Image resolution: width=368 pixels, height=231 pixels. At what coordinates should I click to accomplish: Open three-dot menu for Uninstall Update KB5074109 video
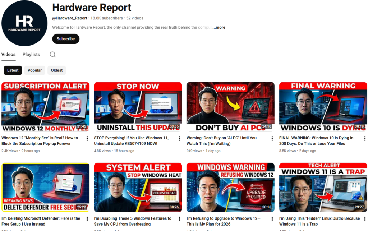(x=180, y=139)
